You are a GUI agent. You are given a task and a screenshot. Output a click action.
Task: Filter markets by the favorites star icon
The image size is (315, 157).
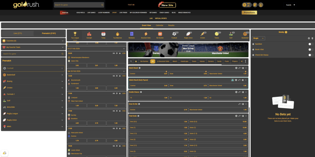point(136,61)
